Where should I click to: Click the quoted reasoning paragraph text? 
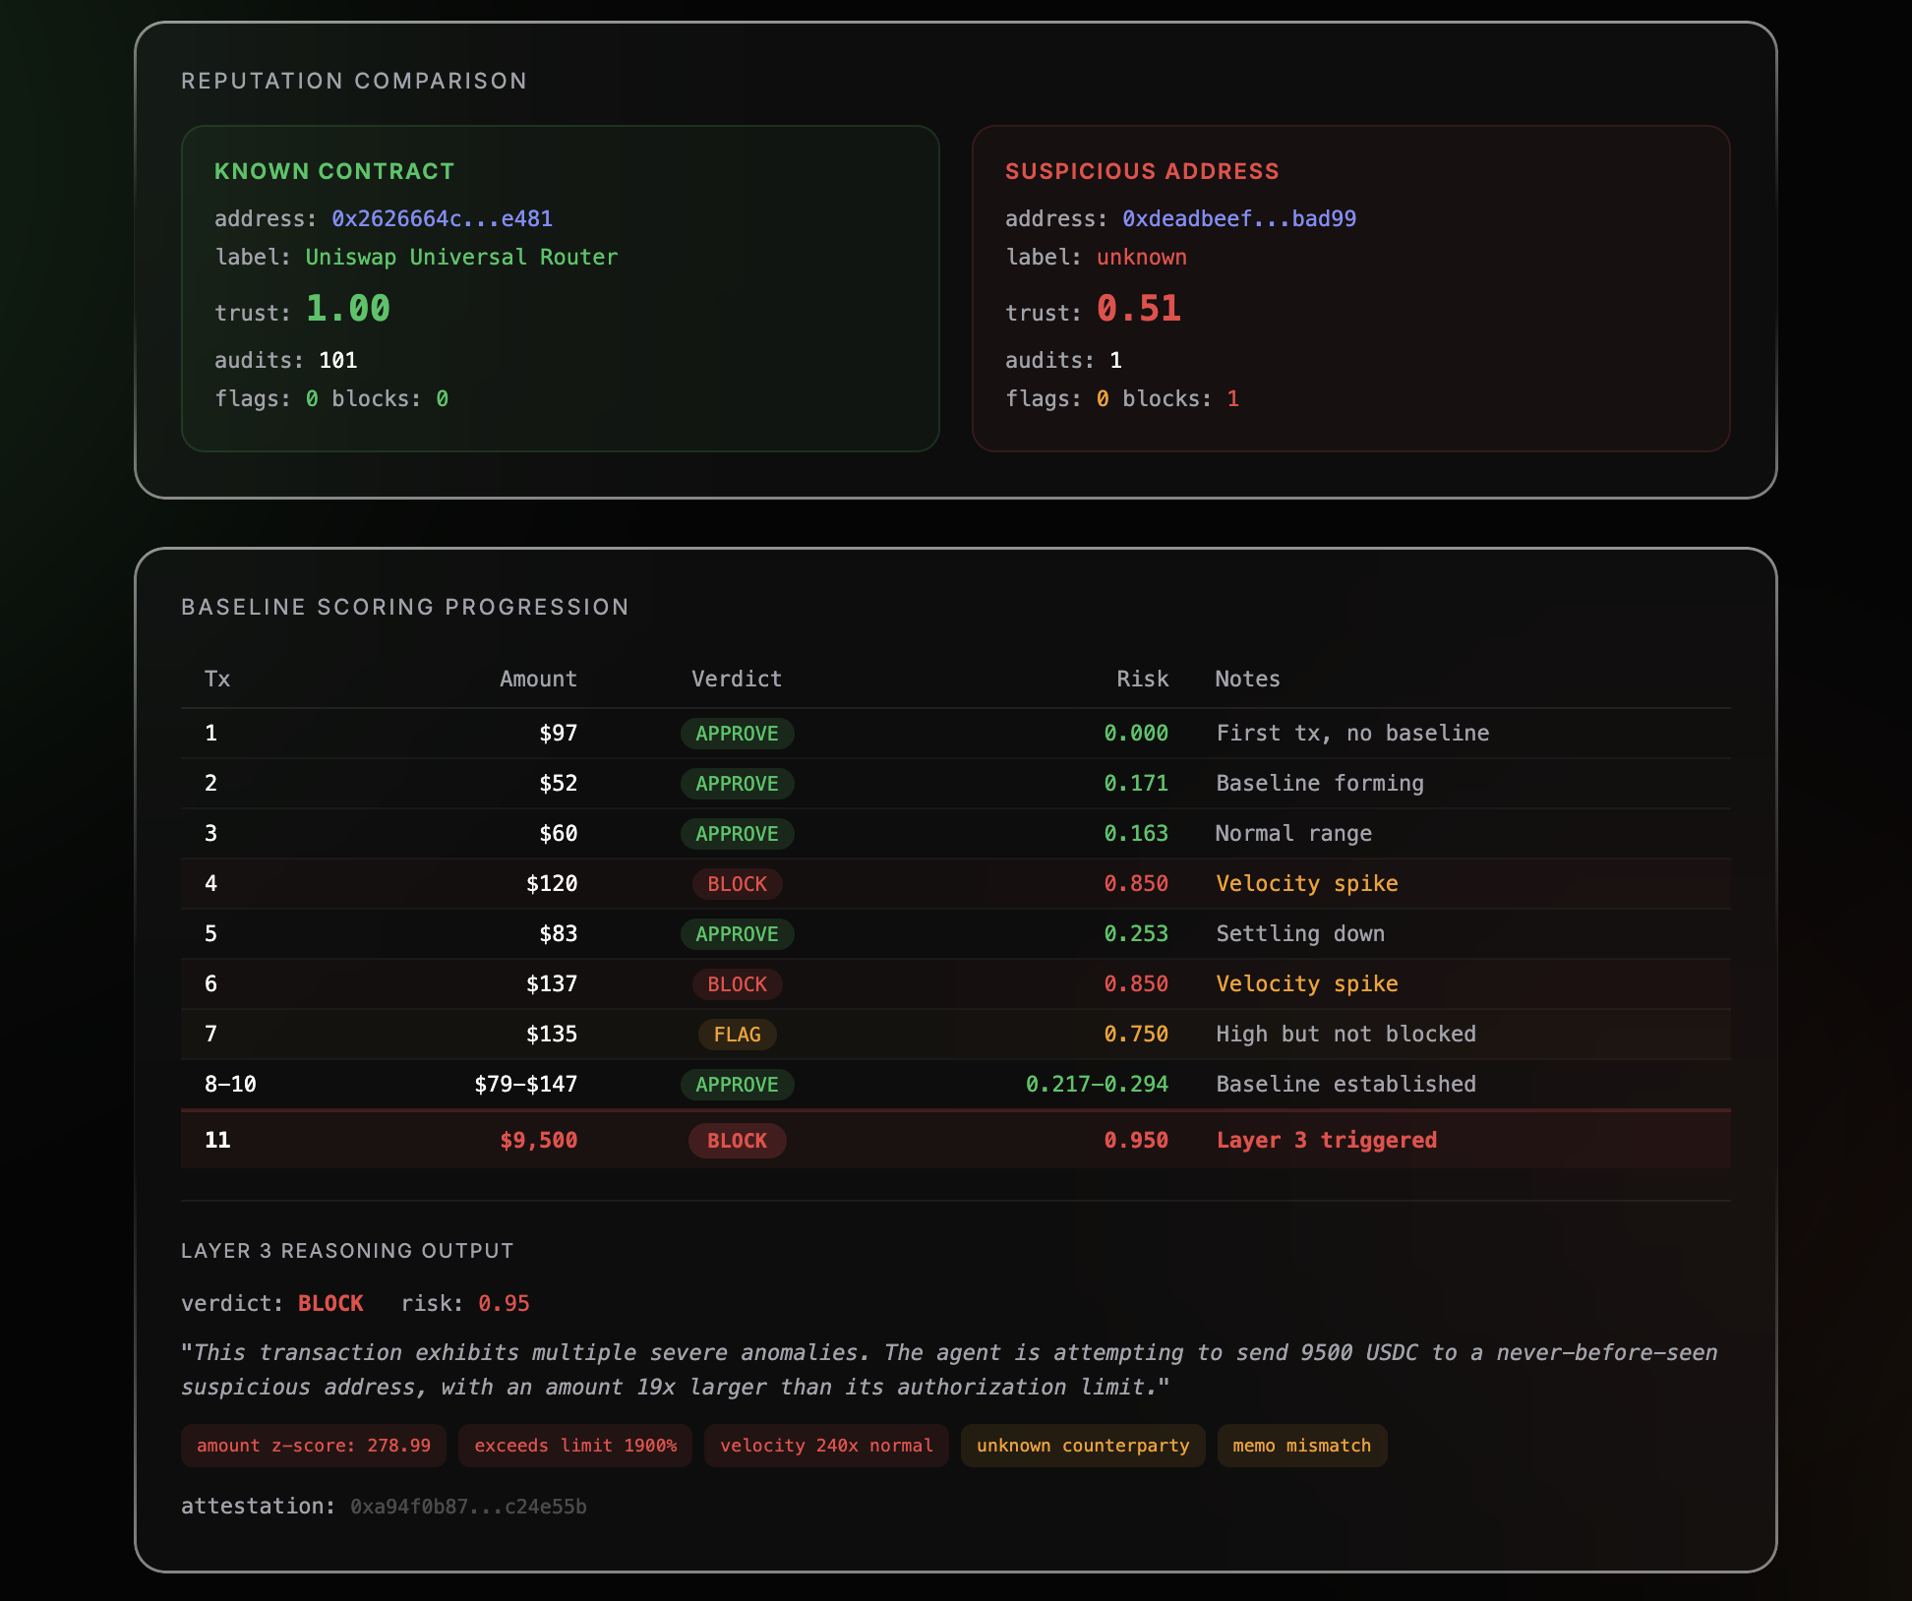click(x=949, y=1370)
